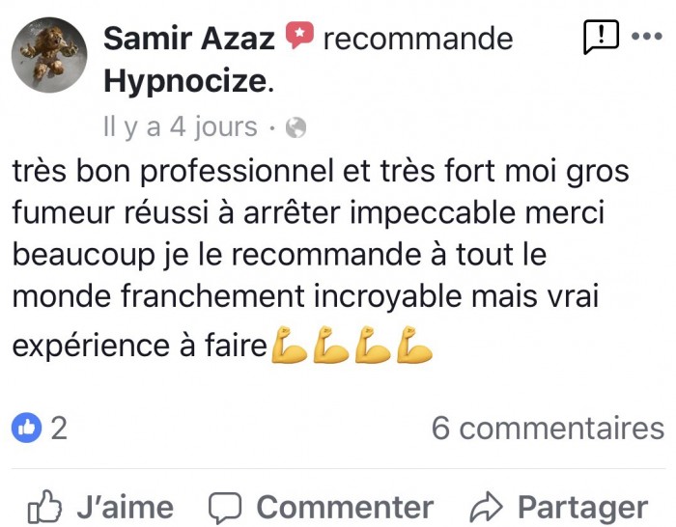Click the public globe privacy icon
Image resolution: width=676 pixels, height=527 pixels.
(x=296, y=127)
